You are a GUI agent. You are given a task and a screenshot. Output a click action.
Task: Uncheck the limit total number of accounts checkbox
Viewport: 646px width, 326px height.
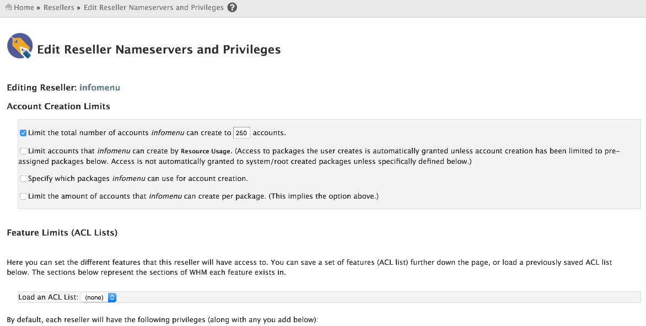[23, 133]
